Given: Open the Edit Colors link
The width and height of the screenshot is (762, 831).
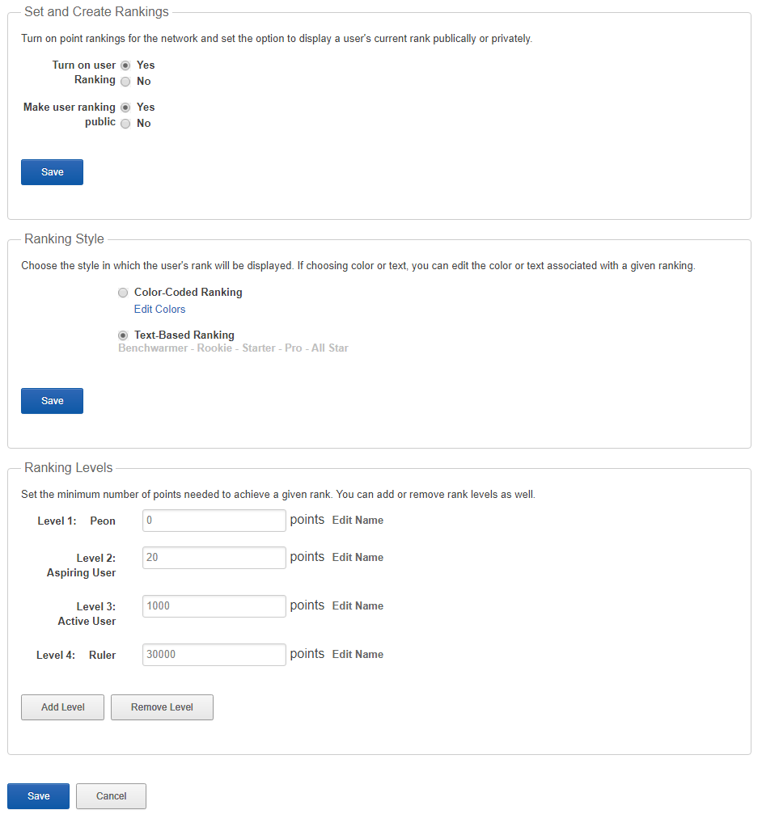Looking at the screenshot, I should point(159,309).
